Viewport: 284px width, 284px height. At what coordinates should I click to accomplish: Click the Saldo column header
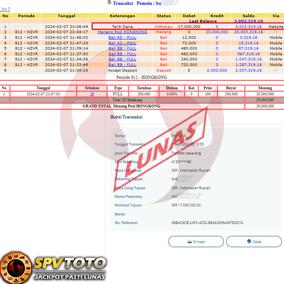(x=248, y=16)
